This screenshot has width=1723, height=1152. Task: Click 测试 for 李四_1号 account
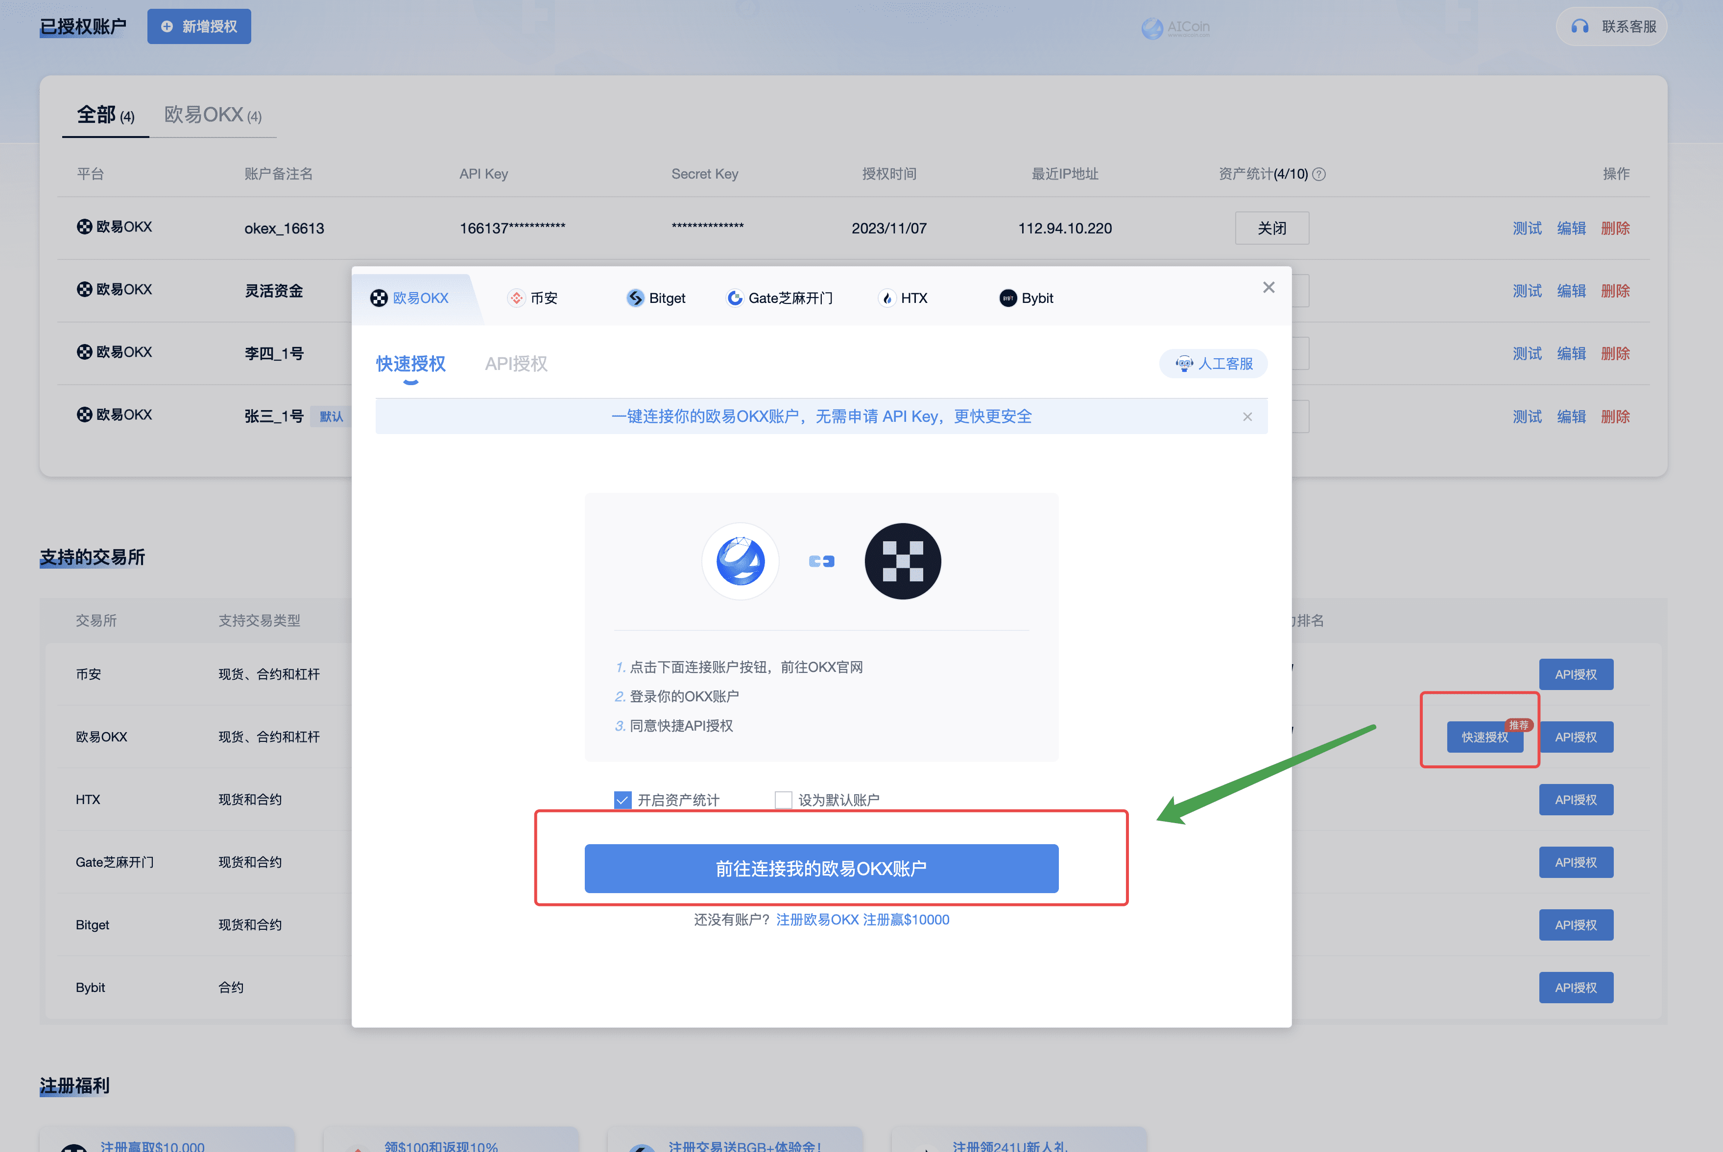click(x=1527, y=353)
